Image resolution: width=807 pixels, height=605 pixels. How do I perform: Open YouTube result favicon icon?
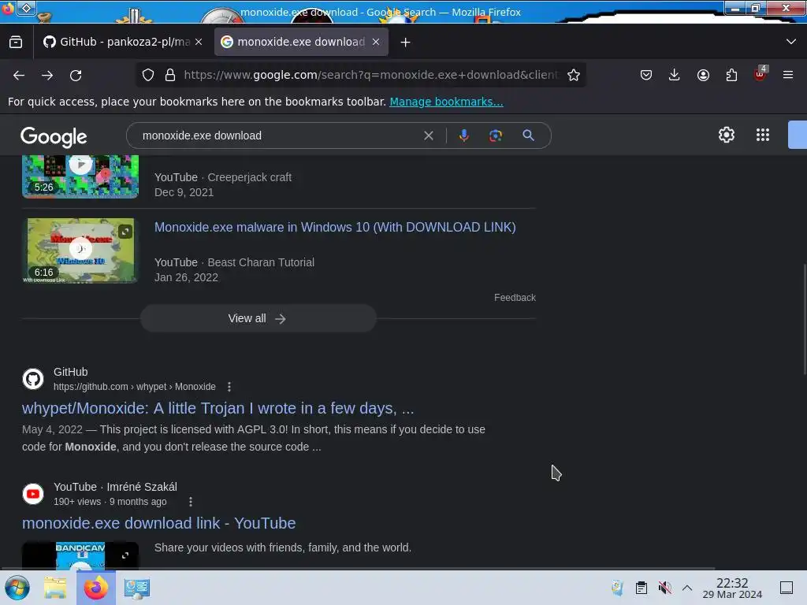click(x=33, y=494)
